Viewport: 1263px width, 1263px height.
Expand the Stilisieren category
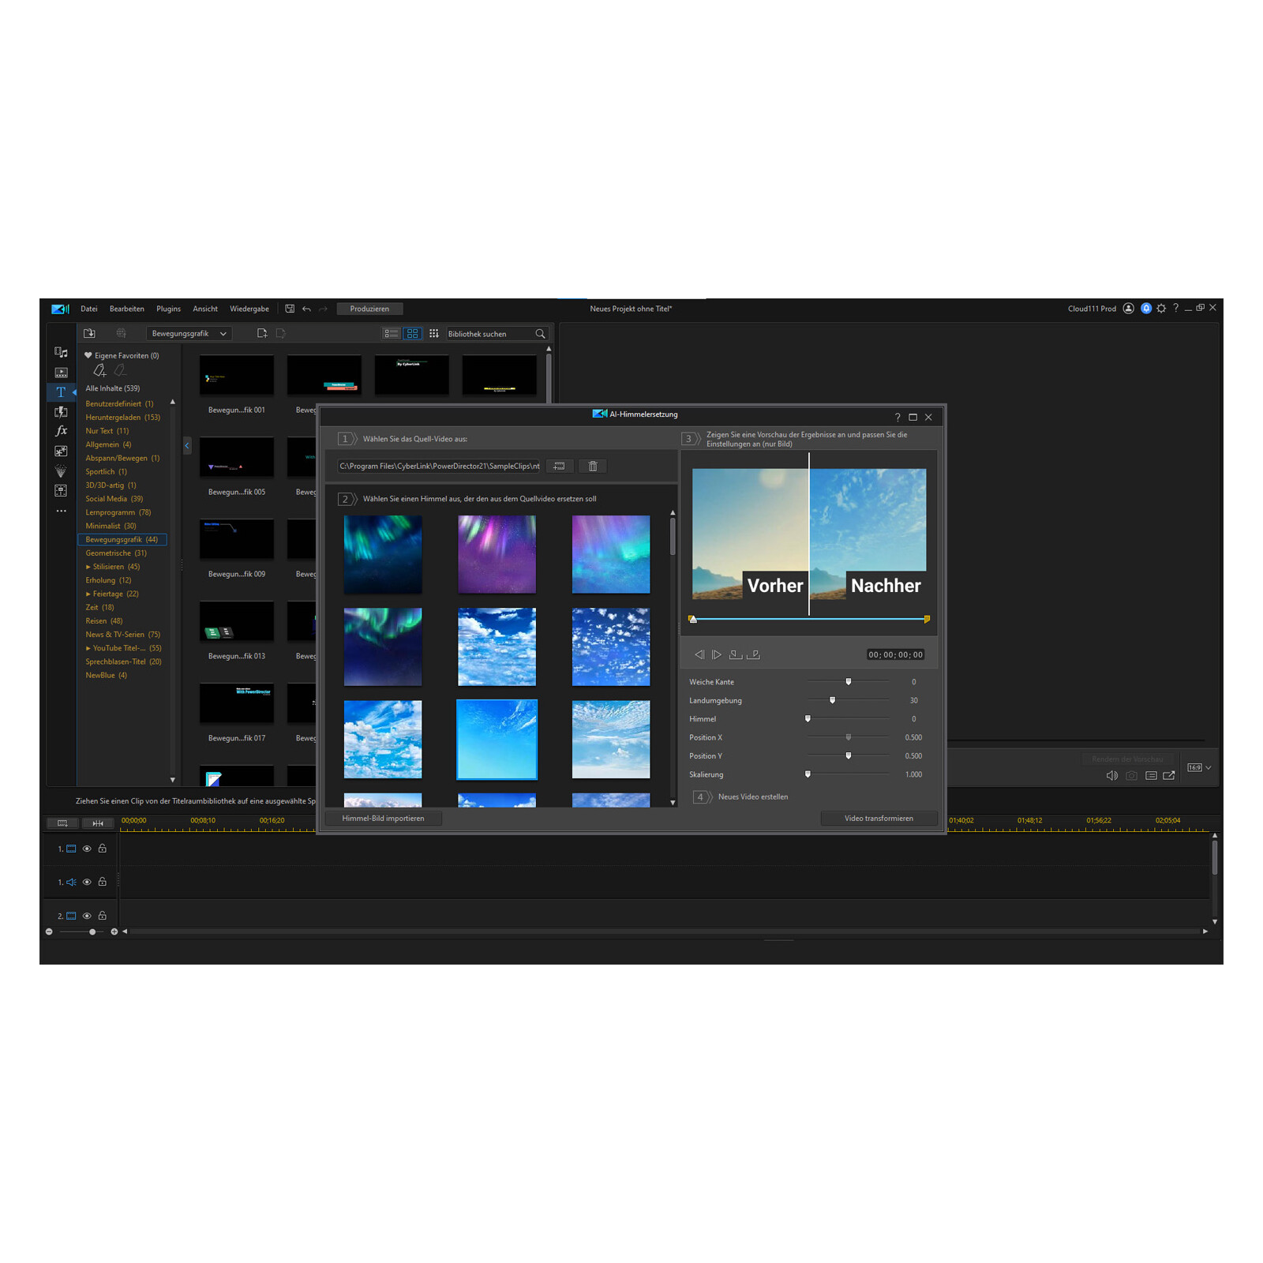click(88, 567)
